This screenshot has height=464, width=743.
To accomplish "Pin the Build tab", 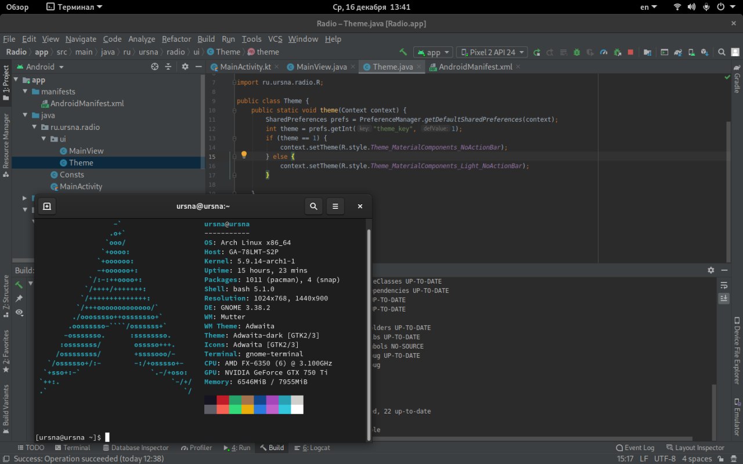I will 19,299.
